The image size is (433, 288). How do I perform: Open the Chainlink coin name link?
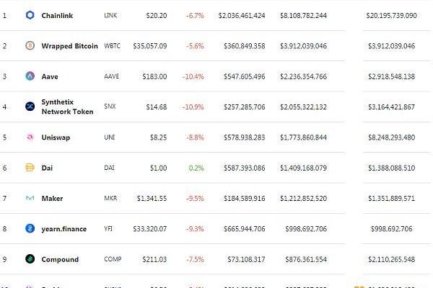point(57,15)
